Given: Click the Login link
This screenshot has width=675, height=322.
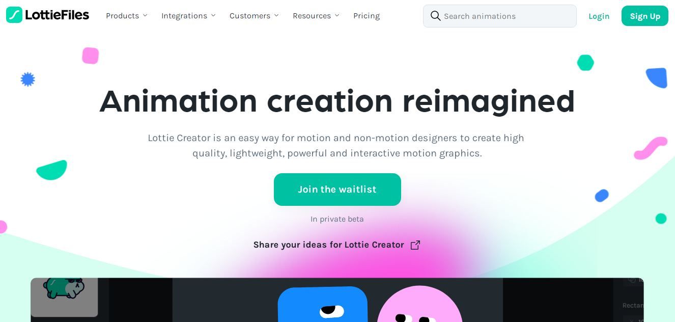Looking at the screenshot, I should (599, 16).
